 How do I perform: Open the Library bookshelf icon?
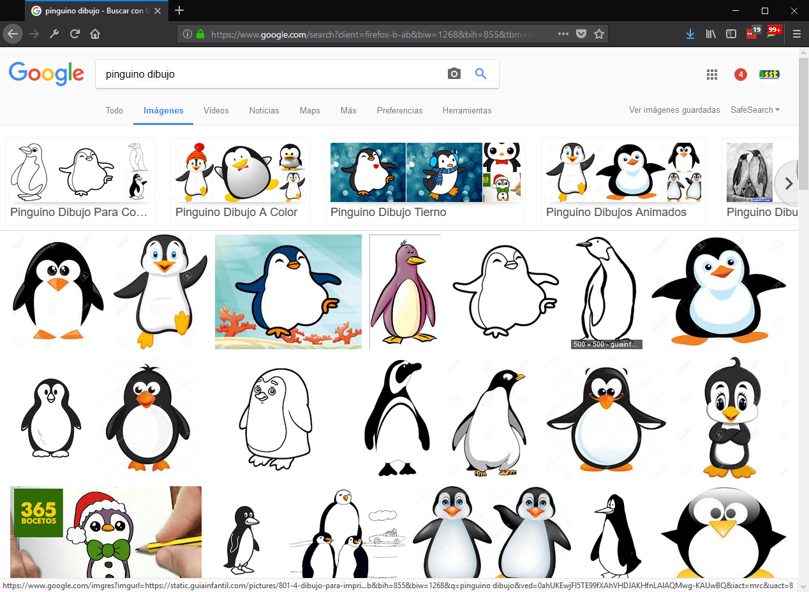click(711, 34)
